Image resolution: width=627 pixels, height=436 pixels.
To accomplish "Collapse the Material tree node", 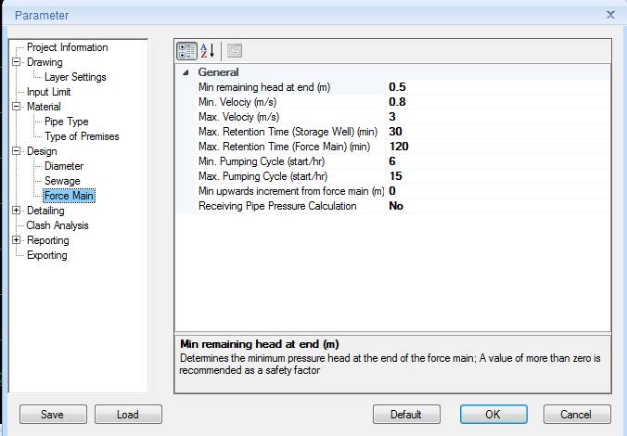I will (17, 107).
